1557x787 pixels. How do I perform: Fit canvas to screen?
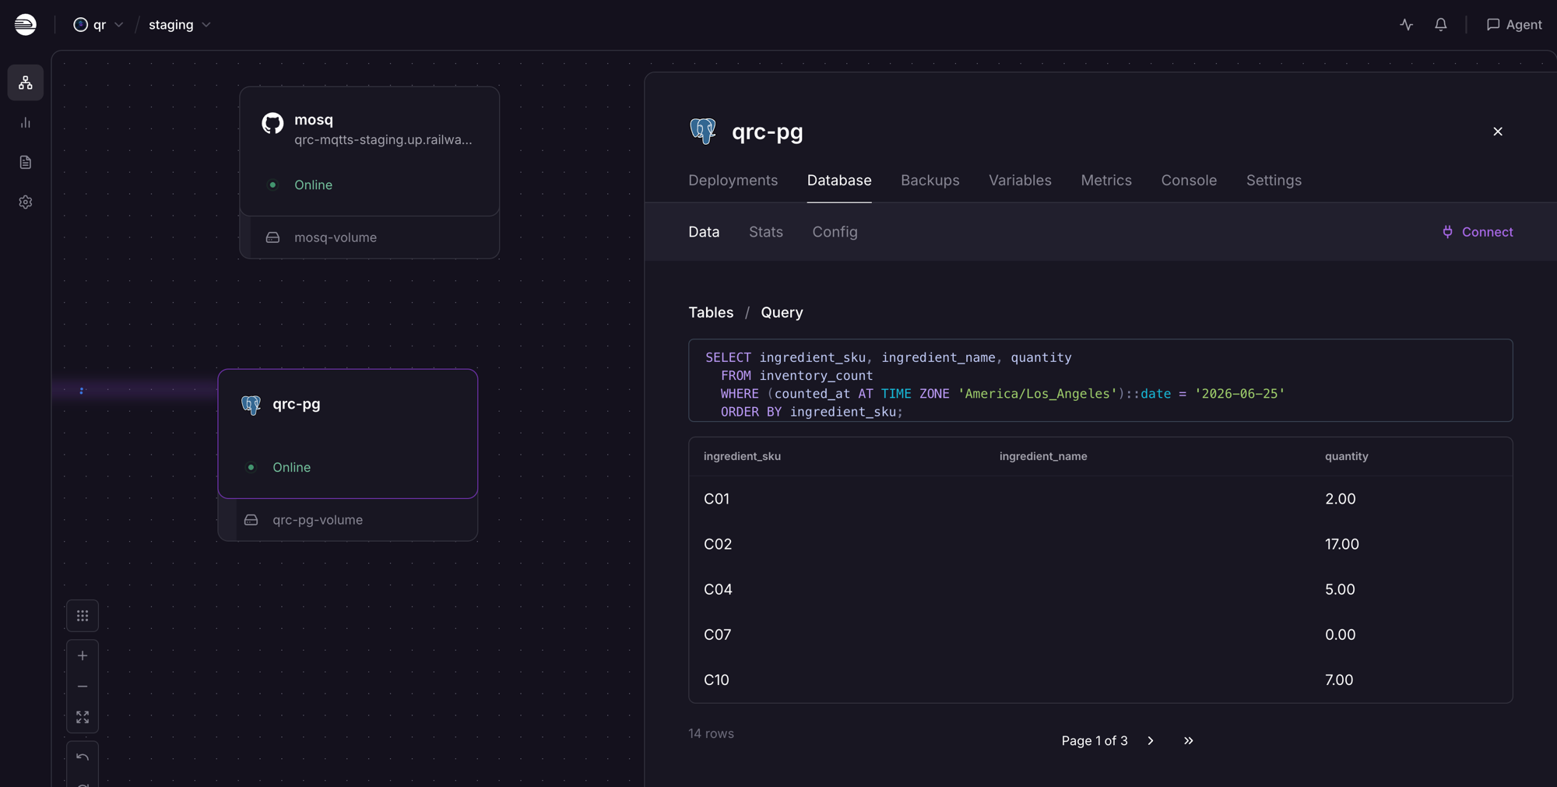[83, 717]
